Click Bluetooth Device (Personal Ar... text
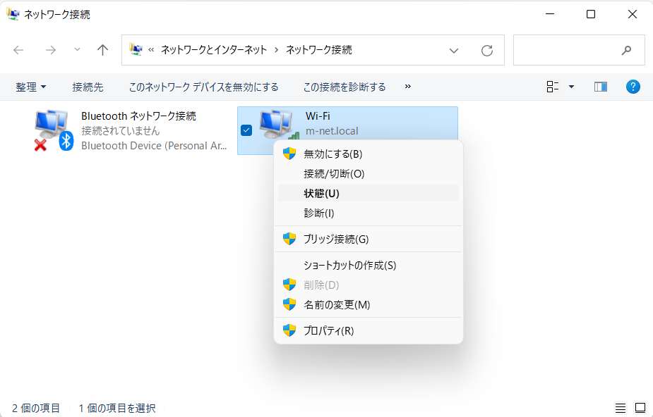This screenshot has width=653, height=417. pos(154,146)
